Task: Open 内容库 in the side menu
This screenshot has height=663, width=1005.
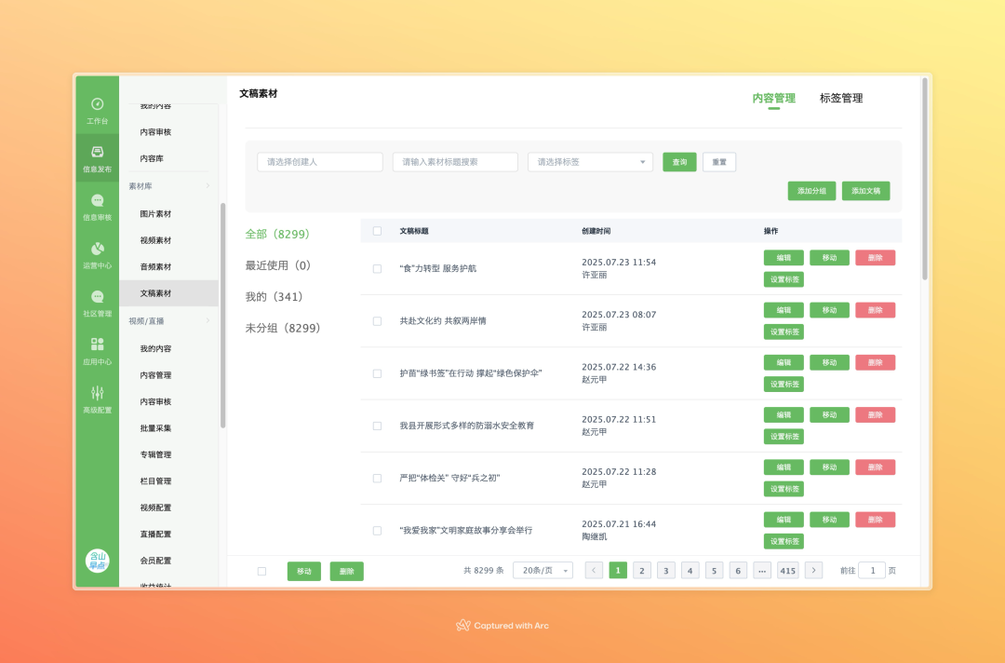Action: click(152, 158)
